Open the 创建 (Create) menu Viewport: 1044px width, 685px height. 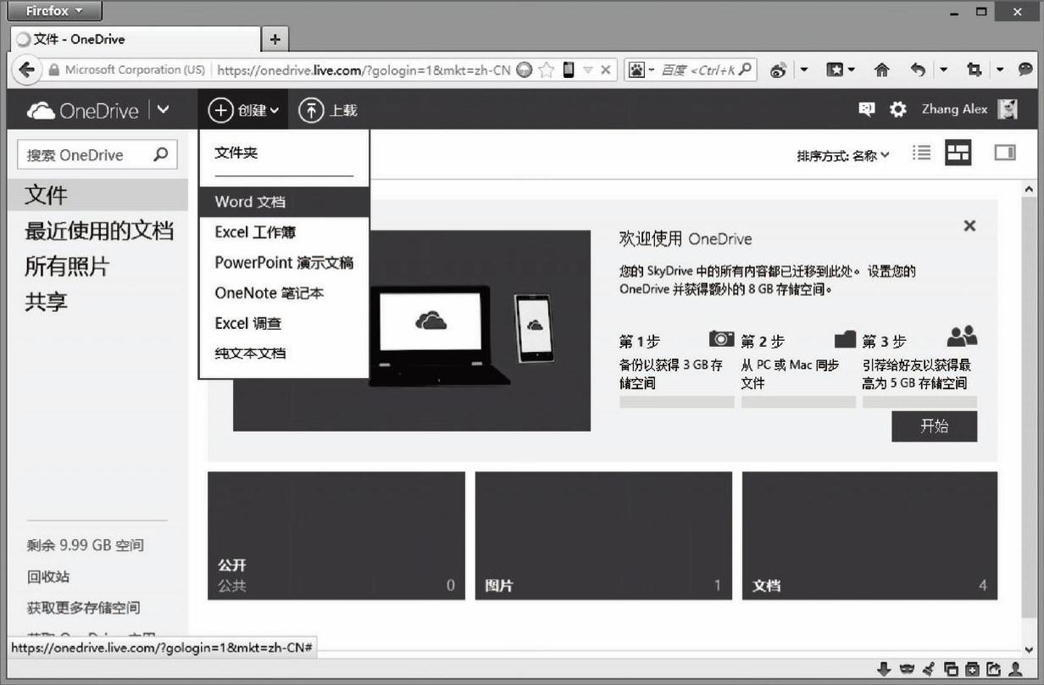click(243, 110)
